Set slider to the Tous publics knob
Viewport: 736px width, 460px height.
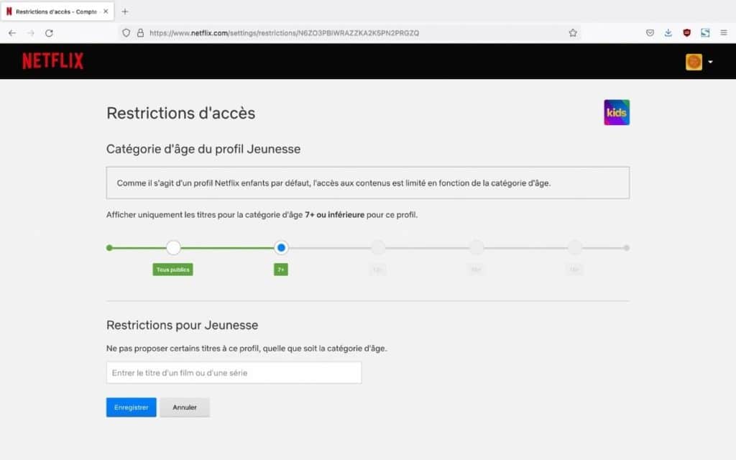click(x=173, y=247)
